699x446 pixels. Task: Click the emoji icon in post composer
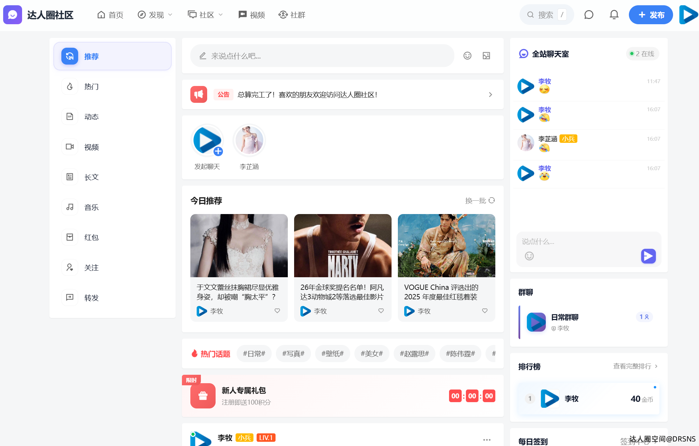click(x=467, y=56)
